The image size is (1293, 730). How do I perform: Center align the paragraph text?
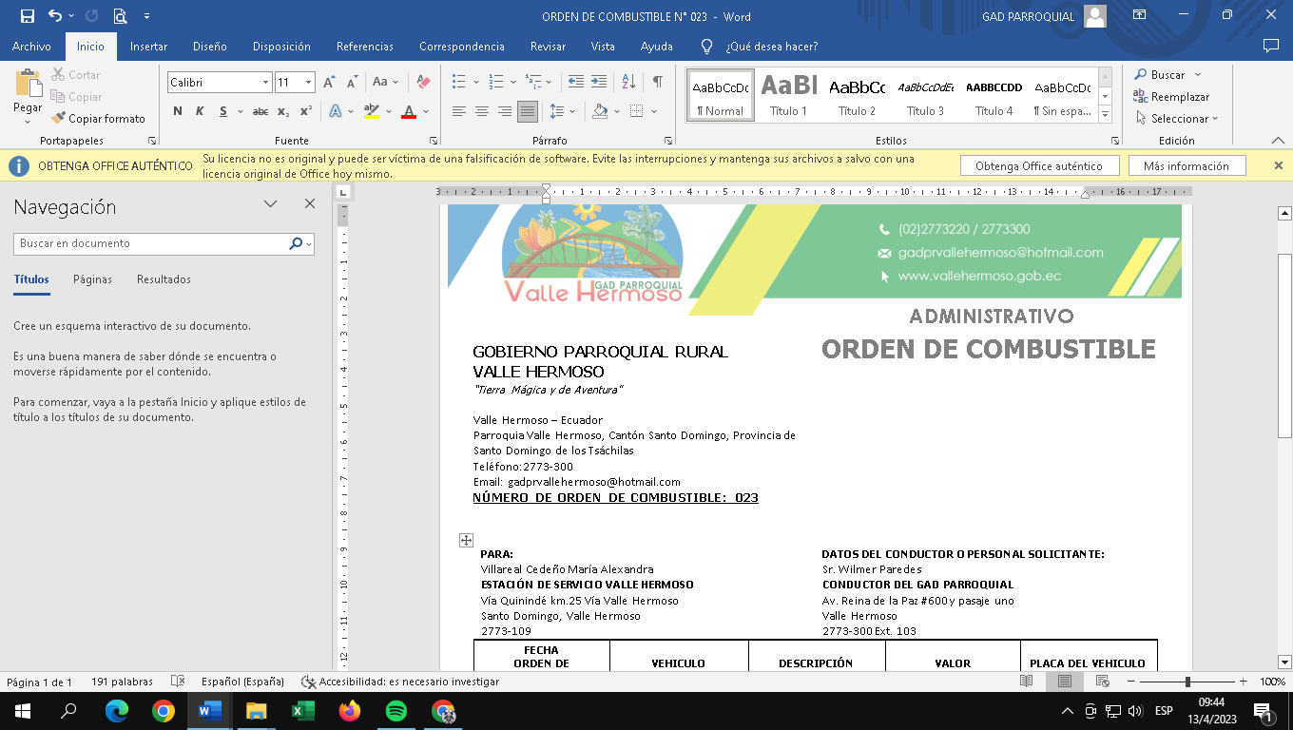pos(482,111)
